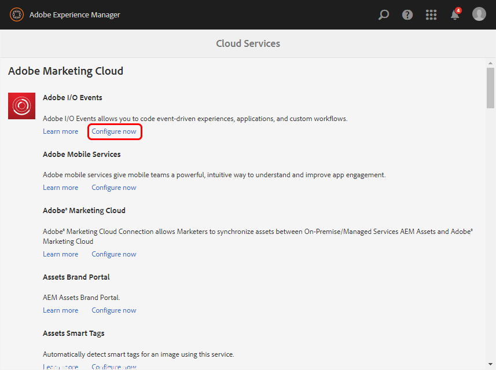Viewport: 496px width, 370px height.
Task: Click Configure now for Adobe I/O Events
Action: click(x=114, y=131)
